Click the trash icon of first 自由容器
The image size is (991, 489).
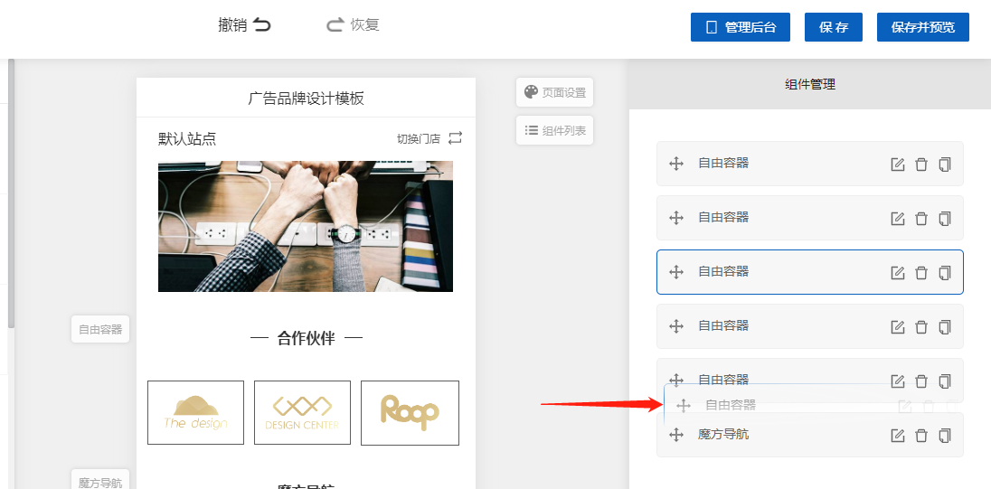click(921, 165)
